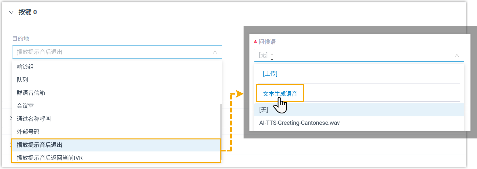Click the destination list scrollbar
This screenshot has width=477, height=169.
(221, 130)
